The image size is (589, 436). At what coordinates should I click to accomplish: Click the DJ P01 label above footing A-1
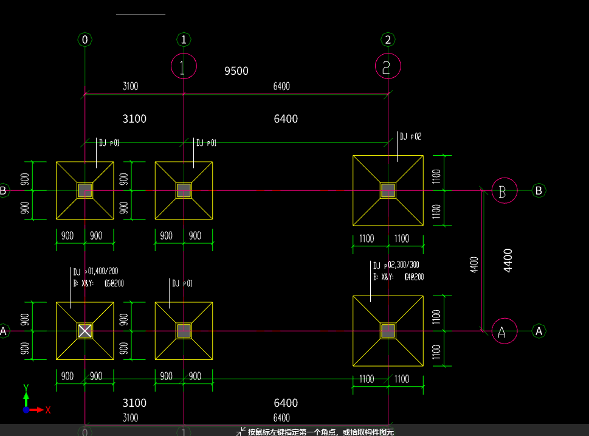182,283
